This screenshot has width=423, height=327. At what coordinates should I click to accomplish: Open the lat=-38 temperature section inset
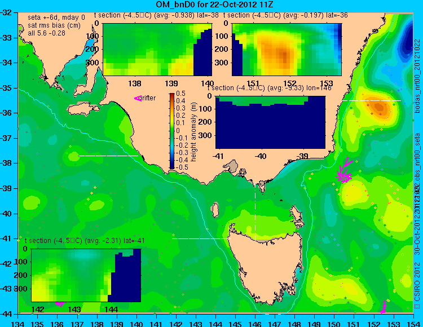click(x=157, y=50)
